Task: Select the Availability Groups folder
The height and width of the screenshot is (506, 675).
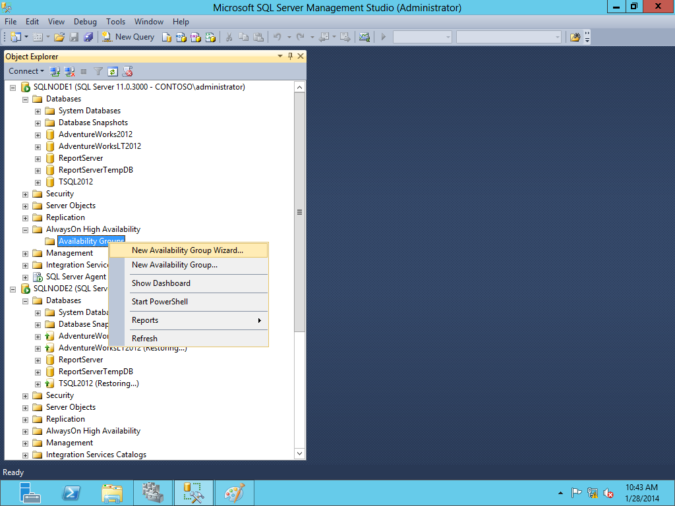Action: click(91, 241)
